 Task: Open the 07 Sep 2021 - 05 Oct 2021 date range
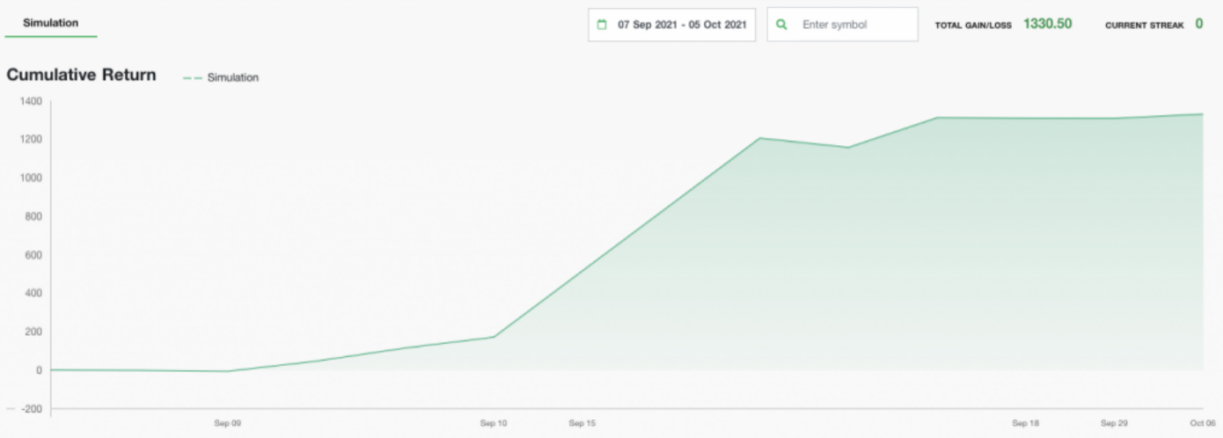[x=681, y=25]
